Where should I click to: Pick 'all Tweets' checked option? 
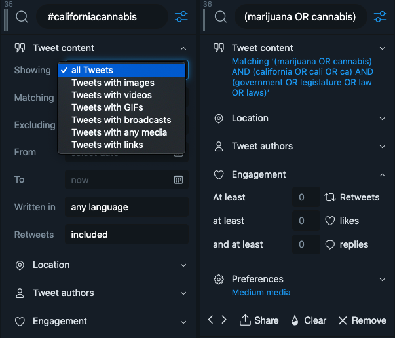pyautogui.click(x=92, y=70)
